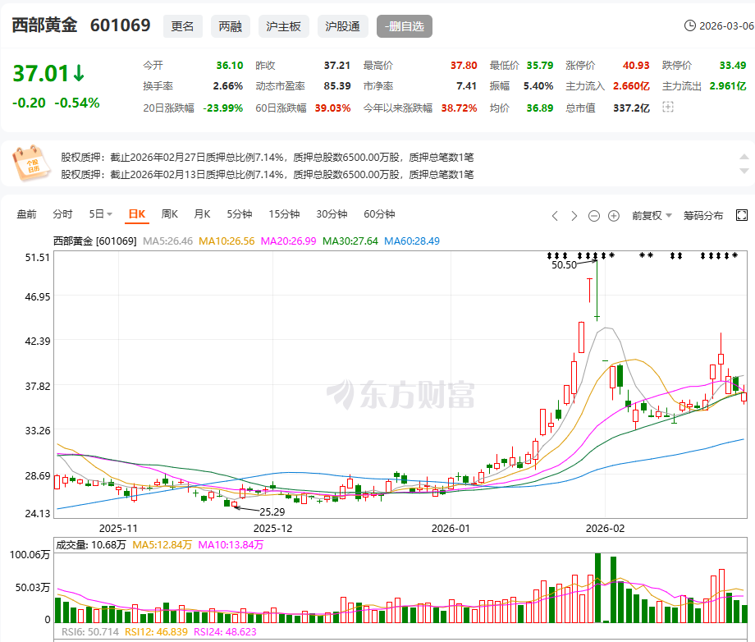The image size is (755, 642).
Task: Click the RSI6: 50.714 label
Action: point(90,631)
